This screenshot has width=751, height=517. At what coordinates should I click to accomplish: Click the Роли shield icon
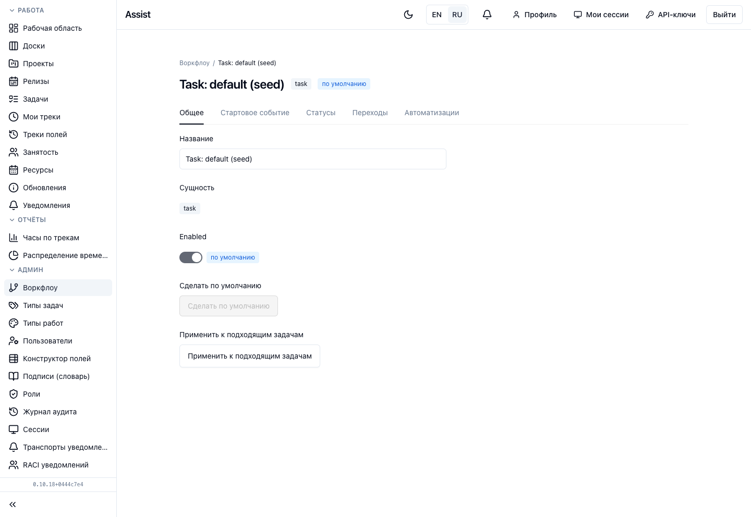(x=14, y=394)
